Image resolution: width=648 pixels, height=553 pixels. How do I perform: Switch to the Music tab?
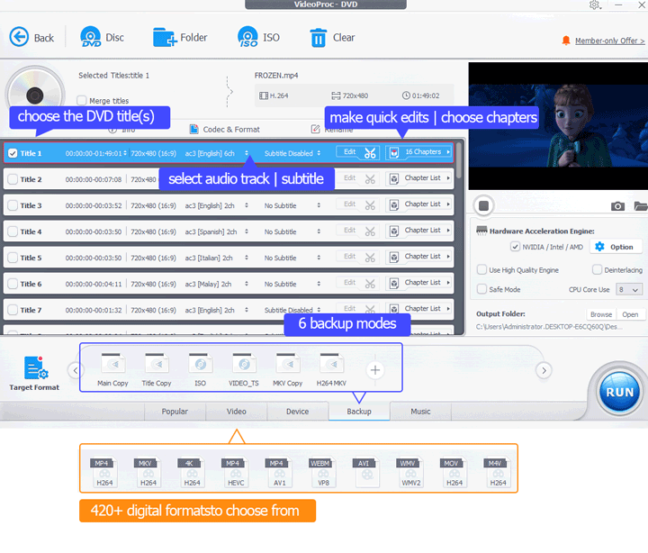point(420,412)
